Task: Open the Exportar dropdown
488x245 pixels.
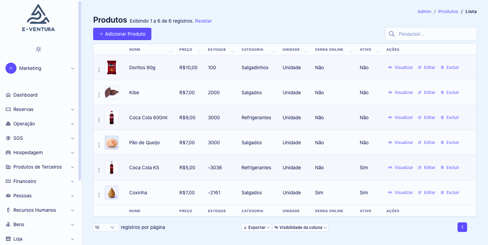Action: (256, 227)
